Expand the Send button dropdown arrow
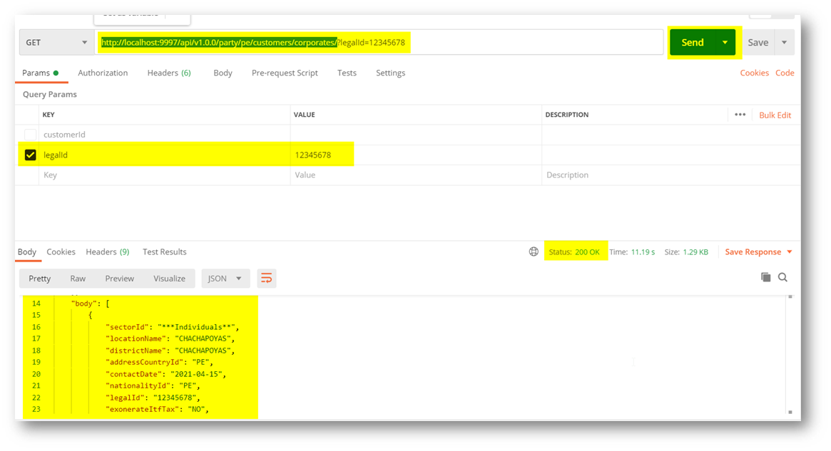The height and width of the screenshot is (451, 831). 725,43
